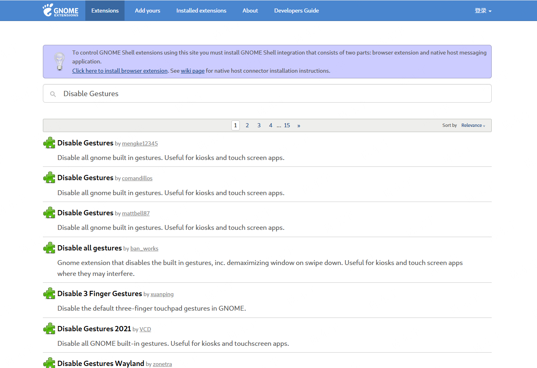Viewport: 537px width, 368px height.
Task: Select current page 1 in pagination
Action: pos(235,125)
